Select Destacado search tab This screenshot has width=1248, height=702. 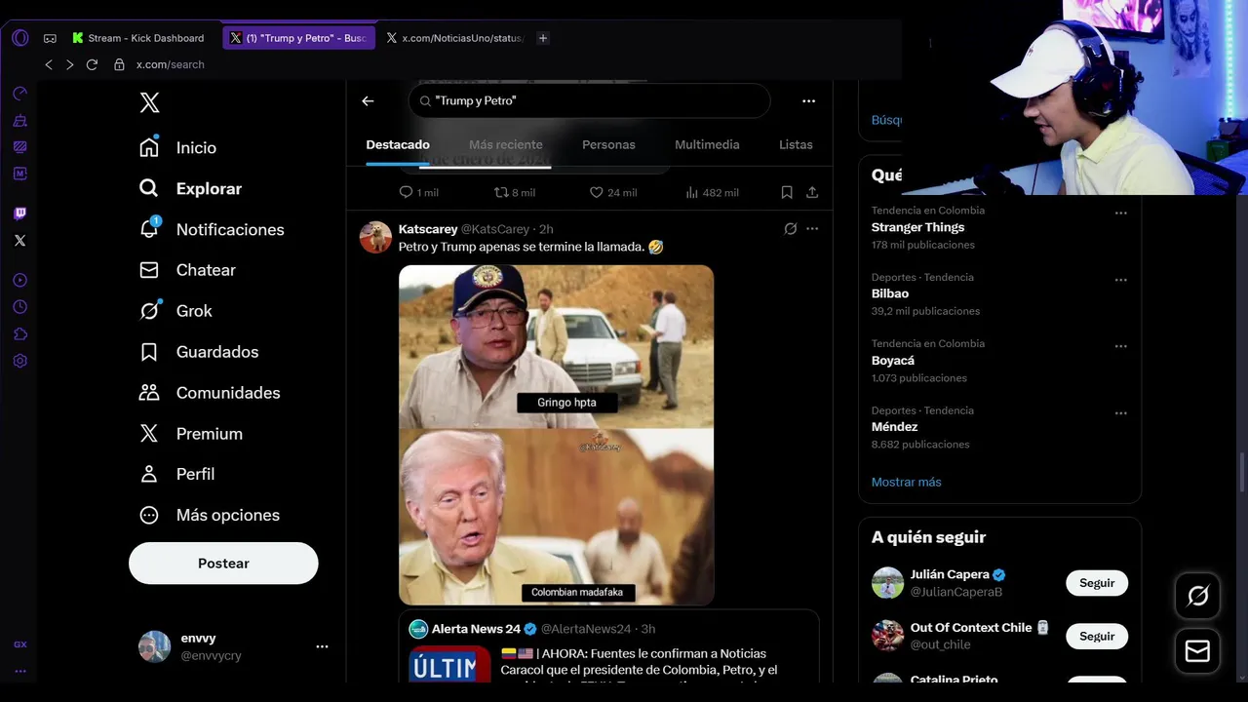[x=398, y=144]
